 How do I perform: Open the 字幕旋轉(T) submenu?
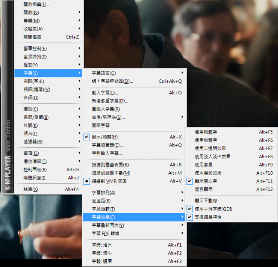[134, 209]
